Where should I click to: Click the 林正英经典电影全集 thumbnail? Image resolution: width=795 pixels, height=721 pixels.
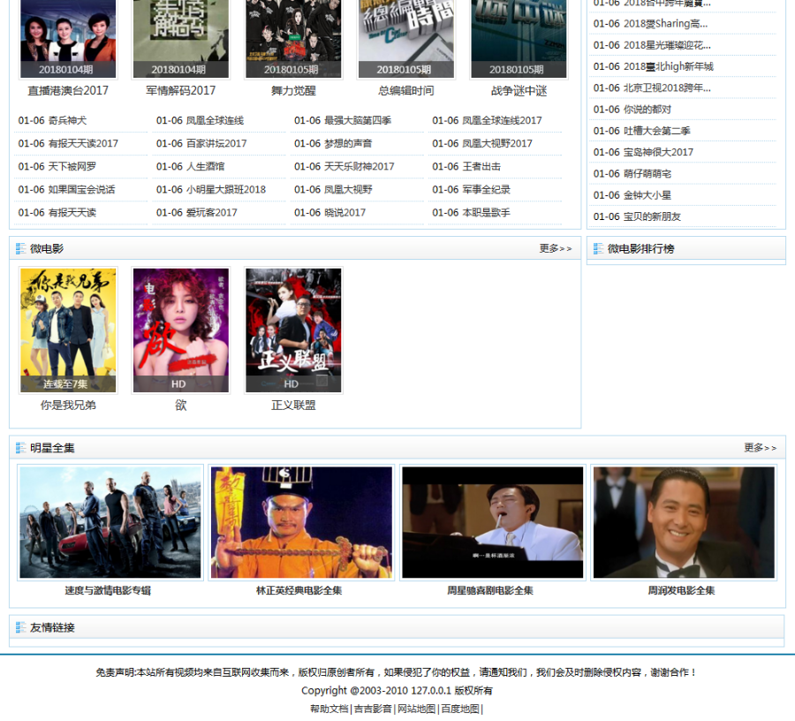(x=300, y=521)
